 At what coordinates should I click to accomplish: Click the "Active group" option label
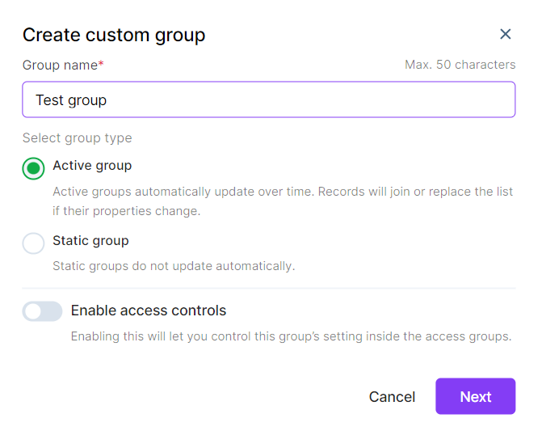pyautogui.click(x=92, y=166)
